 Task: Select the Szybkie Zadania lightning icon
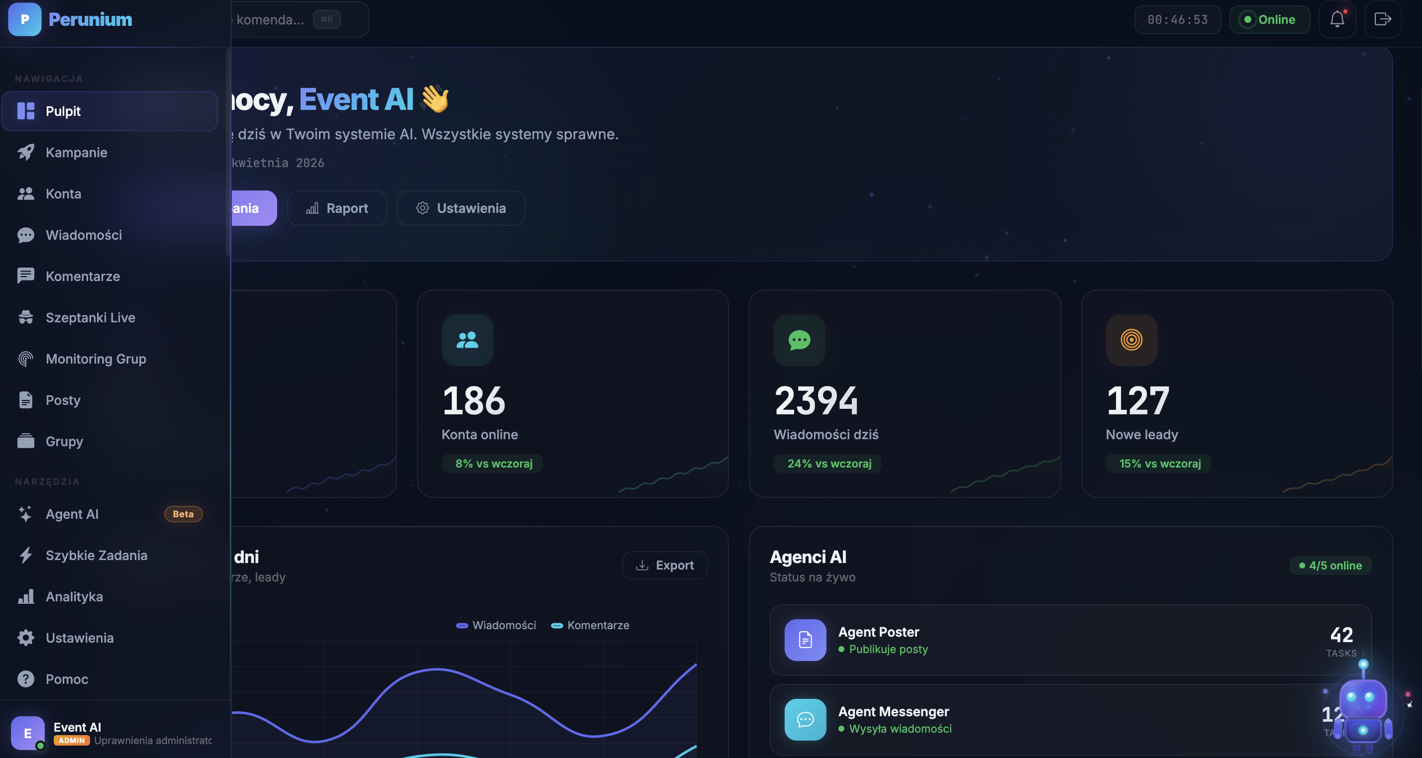coord(26,556)
